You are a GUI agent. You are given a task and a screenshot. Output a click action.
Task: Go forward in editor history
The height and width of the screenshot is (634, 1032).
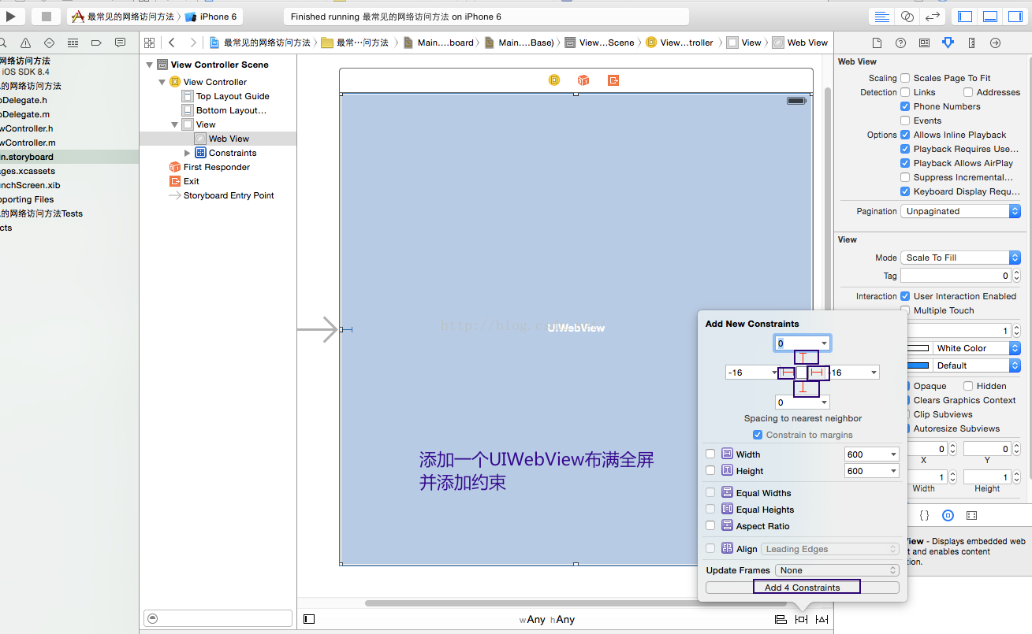coord(192,43)
